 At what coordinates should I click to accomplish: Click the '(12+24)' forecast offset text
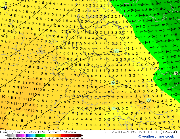click(x=169, y=132)
